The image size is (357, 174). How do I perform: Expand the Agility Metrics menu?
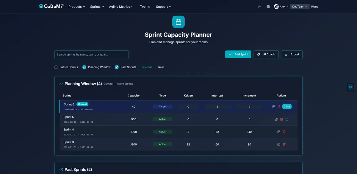click(x=121, y=7)
